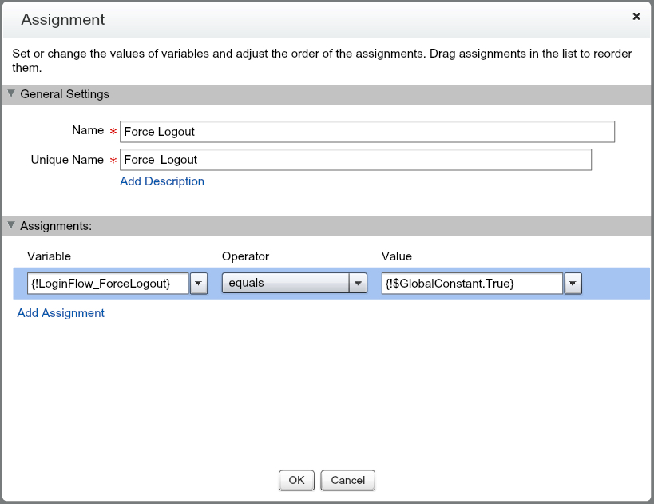This screenshot has width=654, height=504.
Task: Click the Value field with GlobalConstant.True
Action: (x=472, y=284)
